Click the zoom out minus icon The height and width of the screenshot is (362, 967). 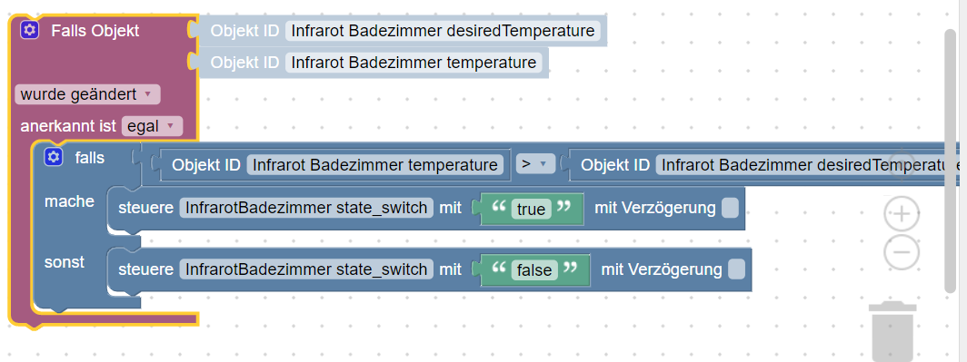(902, 252)
